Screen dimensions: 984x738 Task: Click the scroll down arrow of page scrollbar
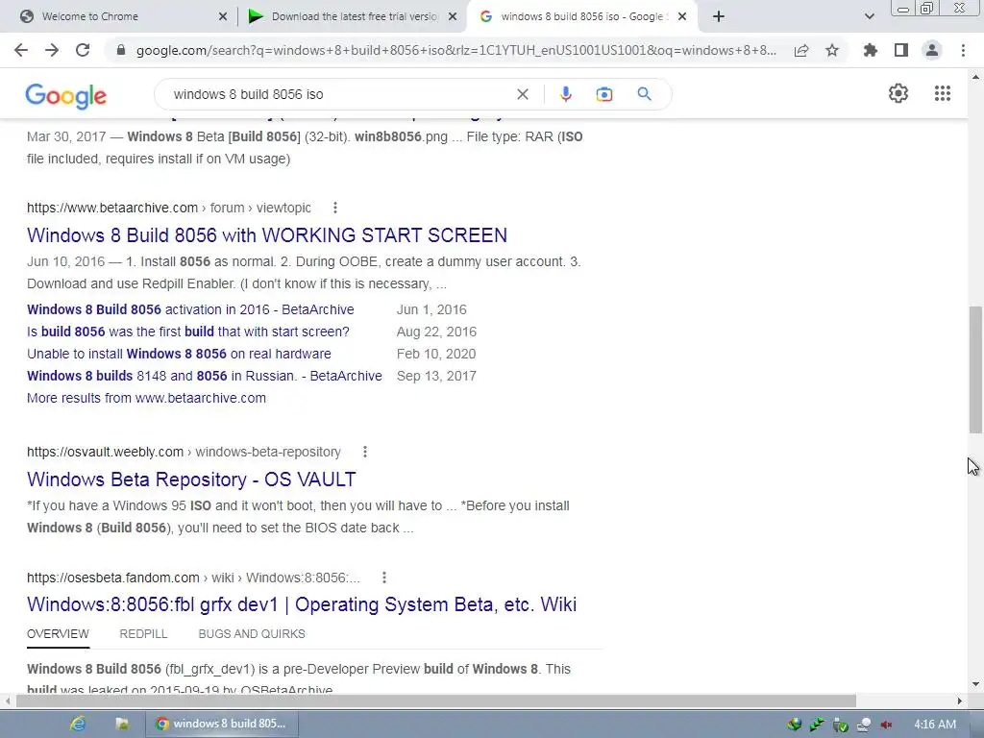[x=975, y=684]
